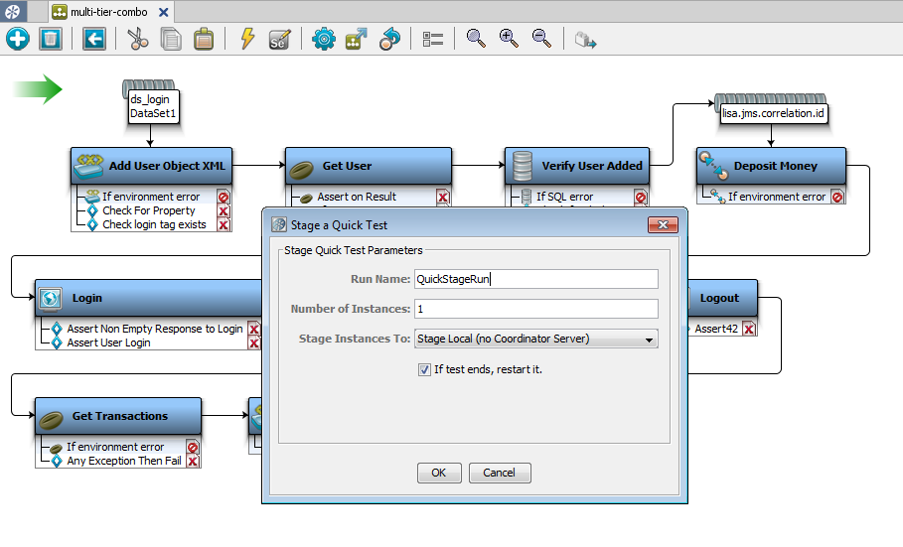
Task: Click the blue back arrow icon
Action: [x=93, y=39]
